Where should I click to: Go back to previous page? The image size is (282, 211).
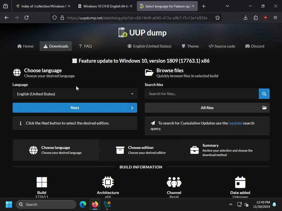(x=7, y=18)
